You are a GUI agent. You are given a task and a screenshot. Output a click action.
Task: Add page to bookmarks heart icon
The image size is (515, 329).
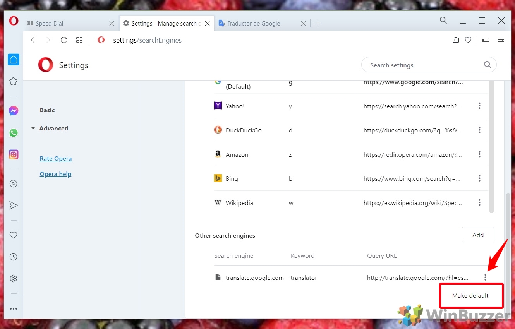(468, 40)
